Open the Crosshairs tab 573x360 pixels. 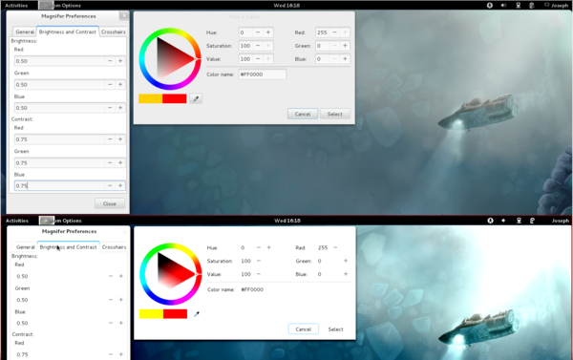(x=114, y=32)
